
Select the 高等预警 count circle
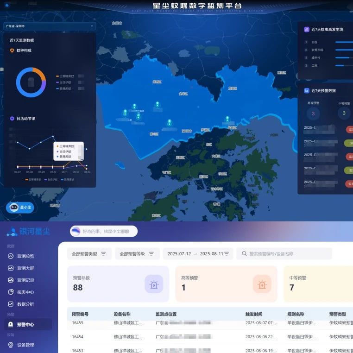(x=313, y=113)
